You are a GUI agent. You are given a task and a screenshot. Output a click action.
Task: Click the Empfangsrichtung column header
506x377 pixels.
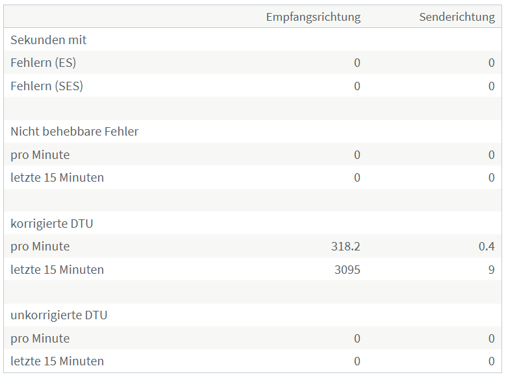click(313, 17)
